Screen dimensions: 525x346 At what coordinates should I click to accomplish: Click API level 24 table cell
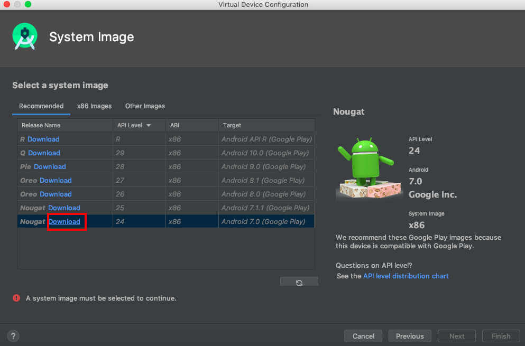139,221
